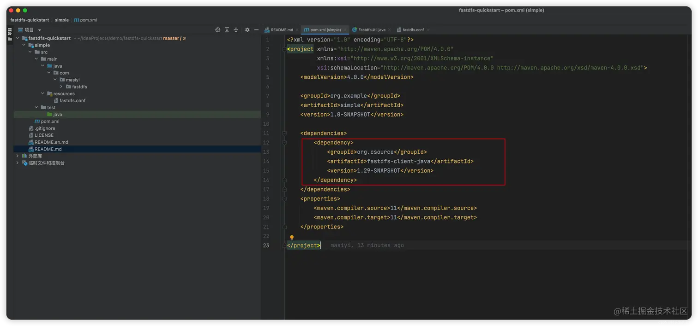This screenshot has height=326, width=698.
Task: Click 'fastdfs-client-java' artifactId text
Action: 399,161
